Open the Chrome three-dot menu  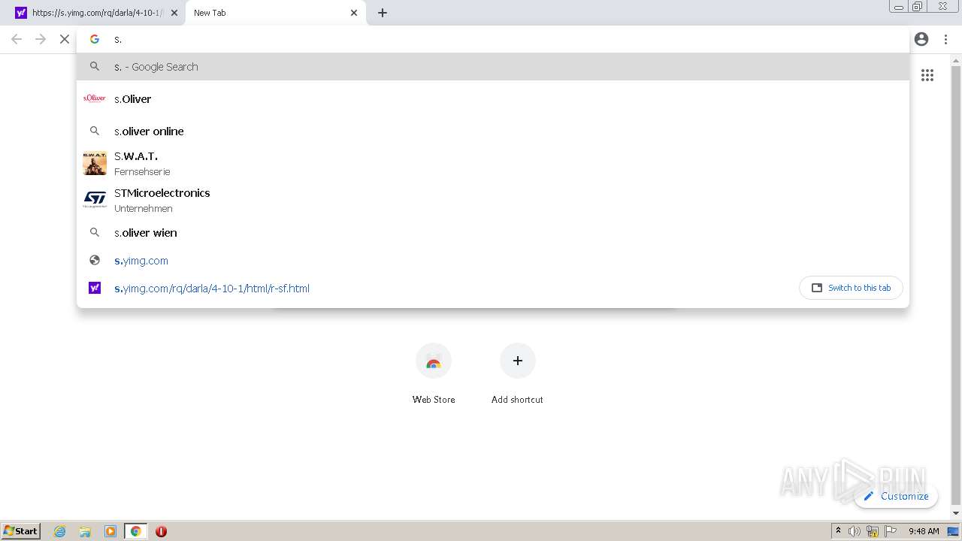point(945,39)
